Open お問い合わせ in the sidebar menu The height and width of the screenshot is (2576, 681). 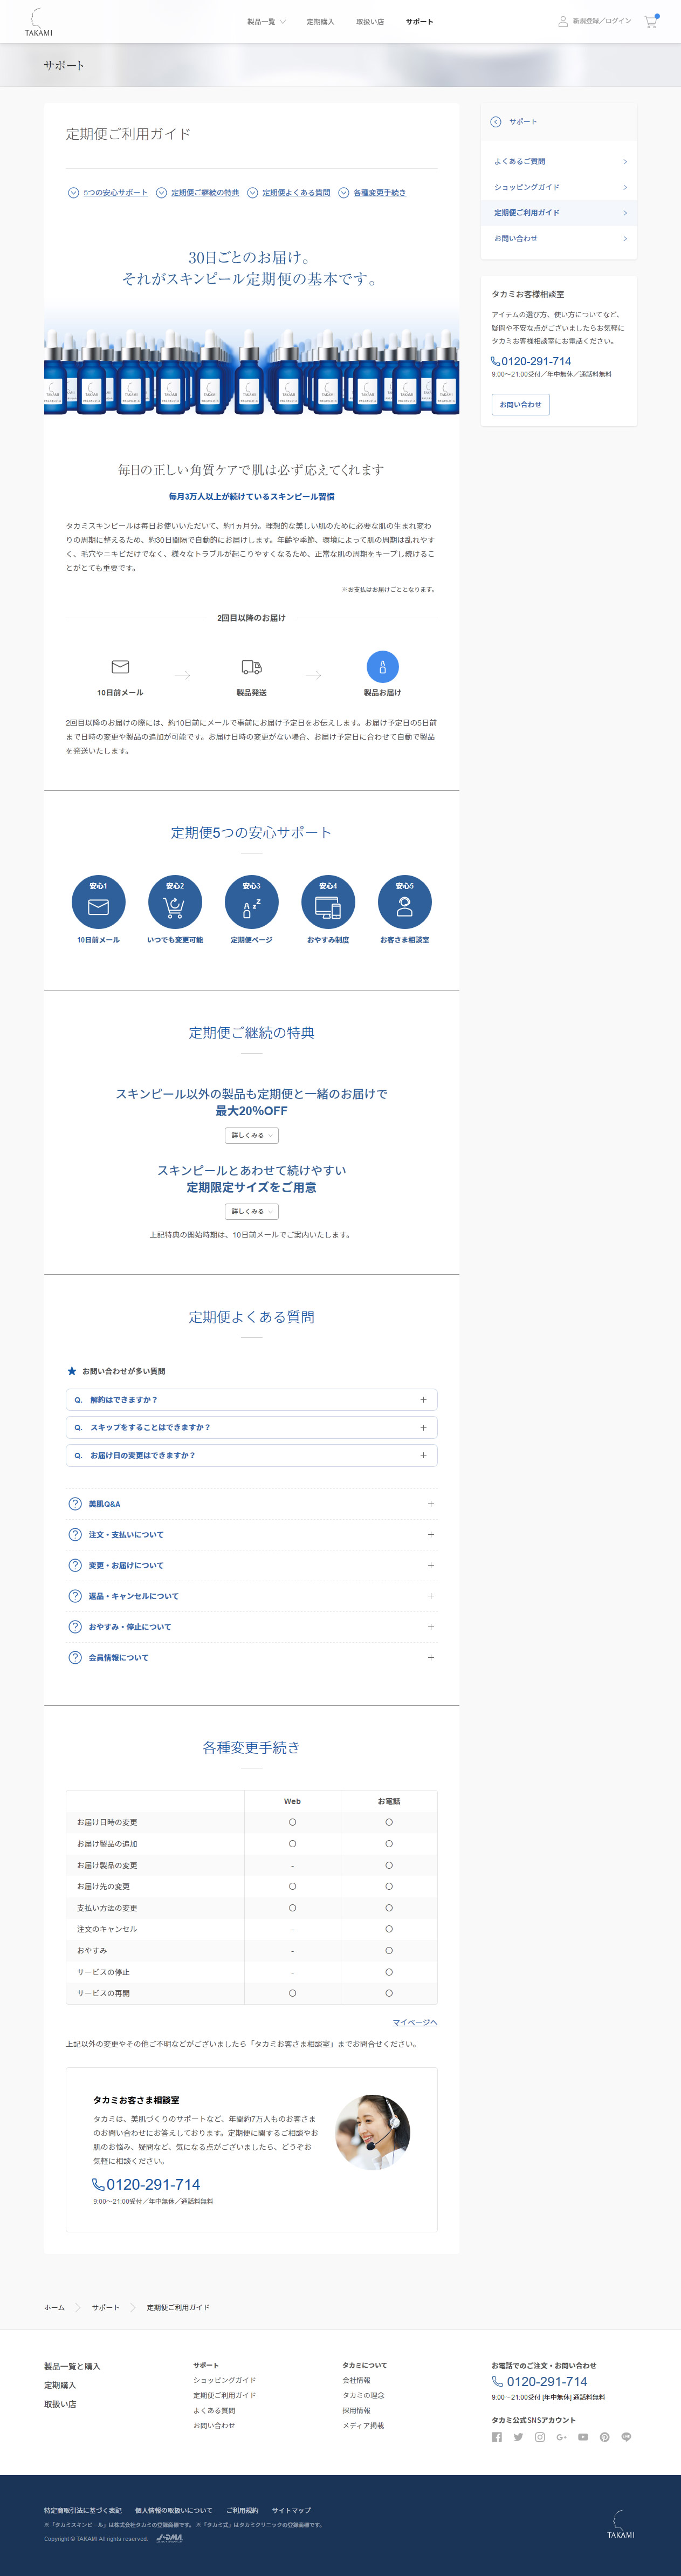559,238
